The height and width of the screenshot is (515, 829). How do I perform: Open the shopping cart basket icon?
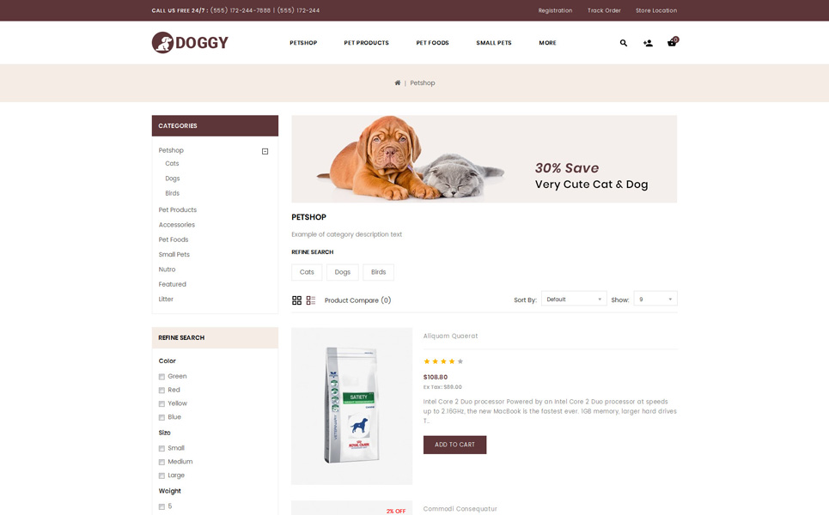click(673, 42)
